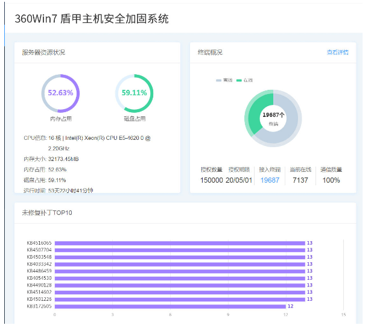Image resolution: width=368 pixels, height=328 pixels.
Task: Click the purple bar for KB4516065
Action: (180, 243)
